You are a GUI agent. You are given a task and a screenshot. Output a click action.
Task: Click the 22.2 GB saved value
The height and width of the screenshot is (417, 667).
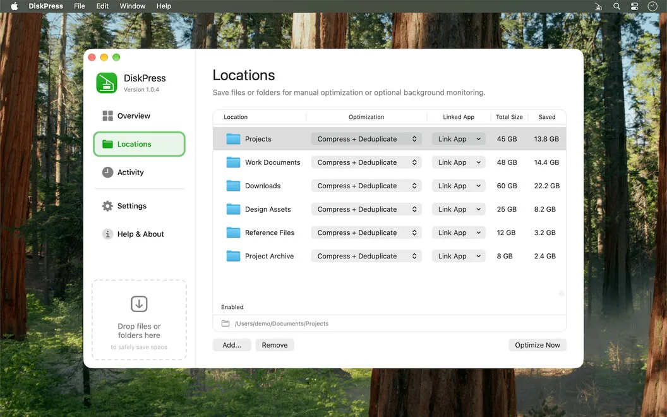point(547,186)
